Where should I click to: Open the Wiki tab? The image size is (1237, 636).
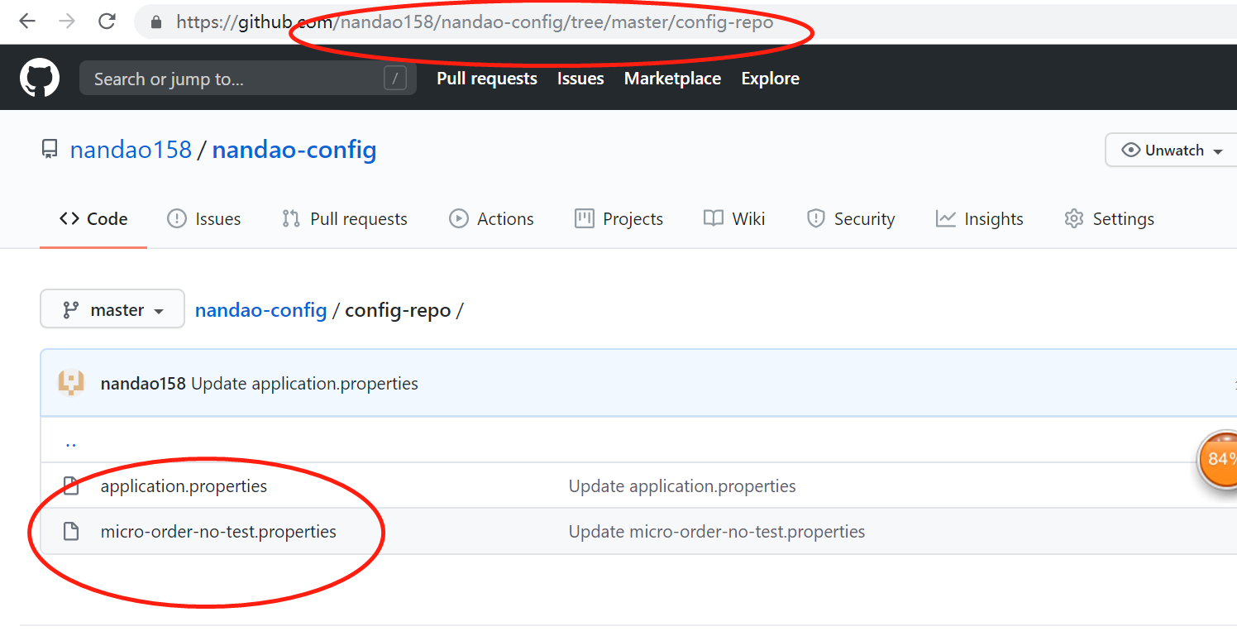[734, 219]
